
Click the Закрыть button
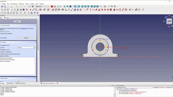click(17, 22)
